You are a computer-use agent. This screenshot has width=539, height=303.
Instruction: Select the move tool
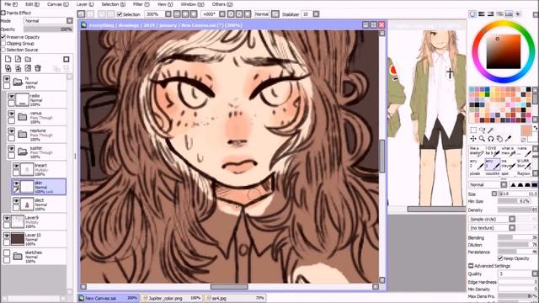473,139
